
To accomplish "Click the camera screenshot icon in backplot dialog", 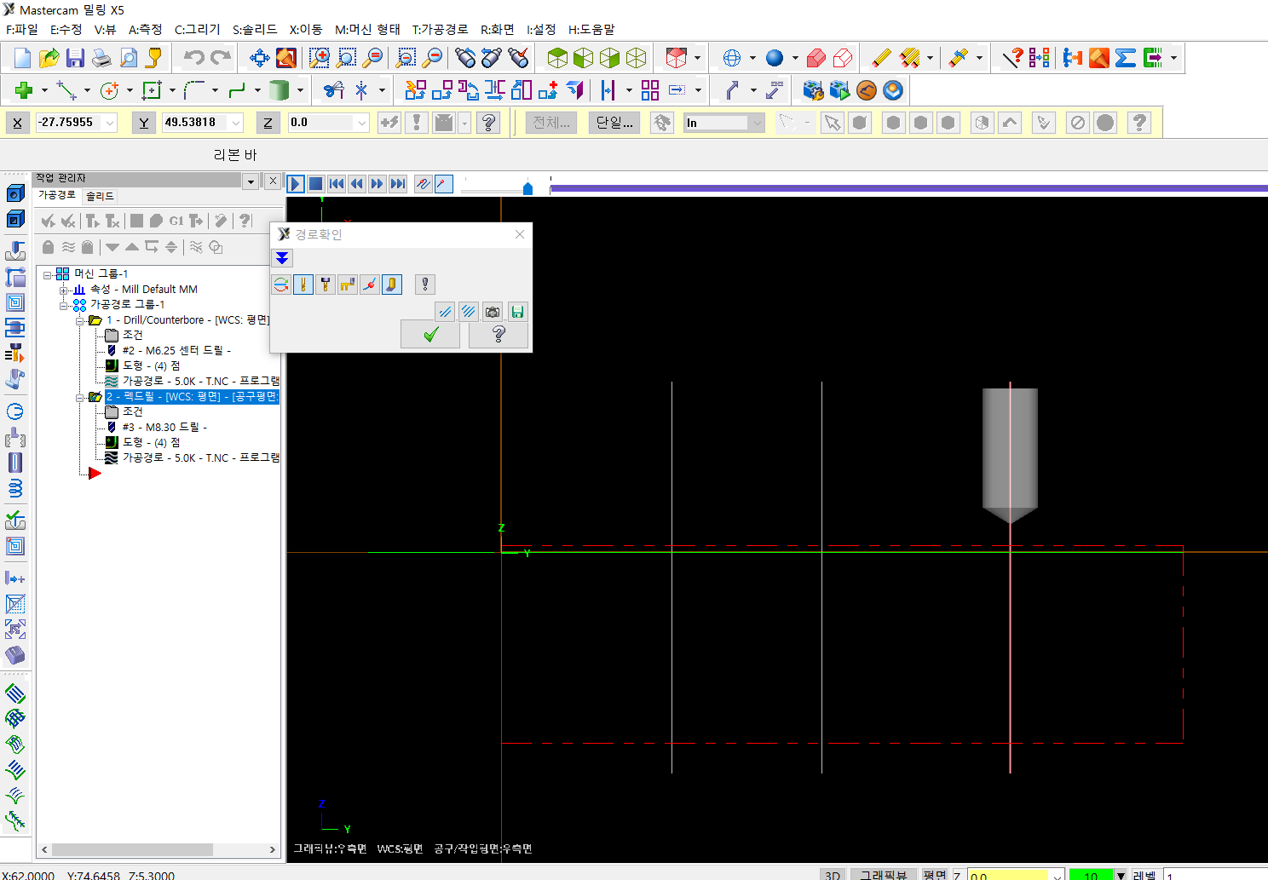I will tap(493, 312).
